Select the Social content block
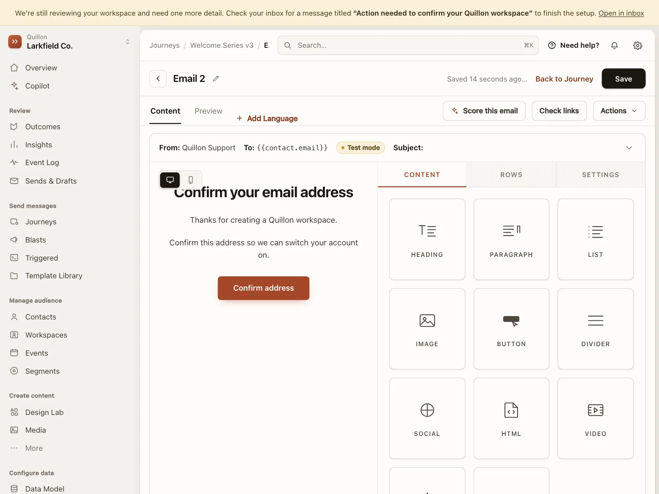Image resolution: width=659 pixels, height=494 pixels. (x=427, y=419)
